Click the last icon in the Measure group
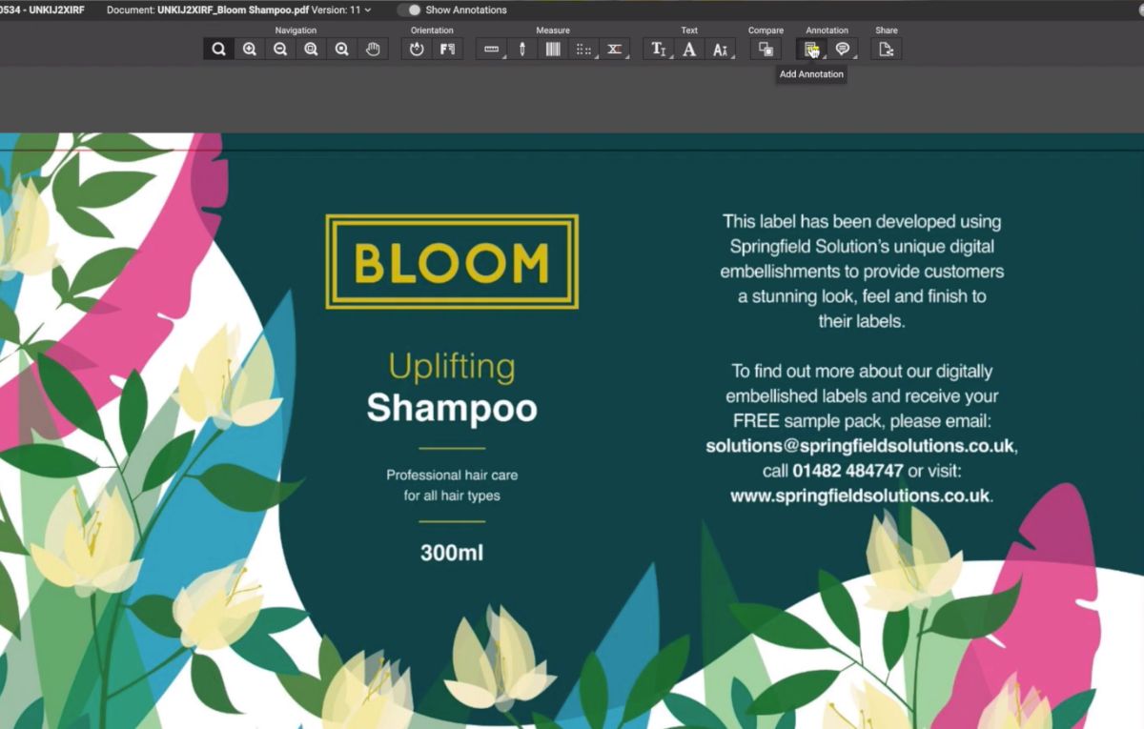 [615, 50]
